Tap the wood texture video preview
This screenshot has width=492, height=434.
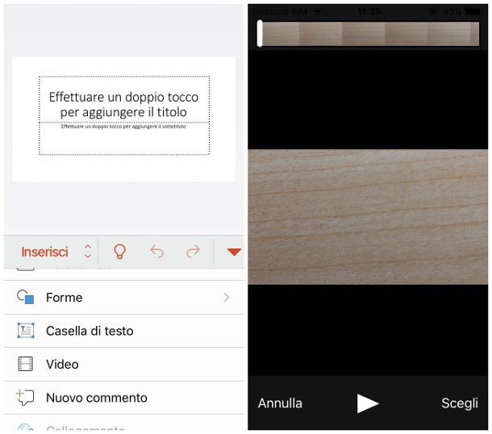(369, 216)
